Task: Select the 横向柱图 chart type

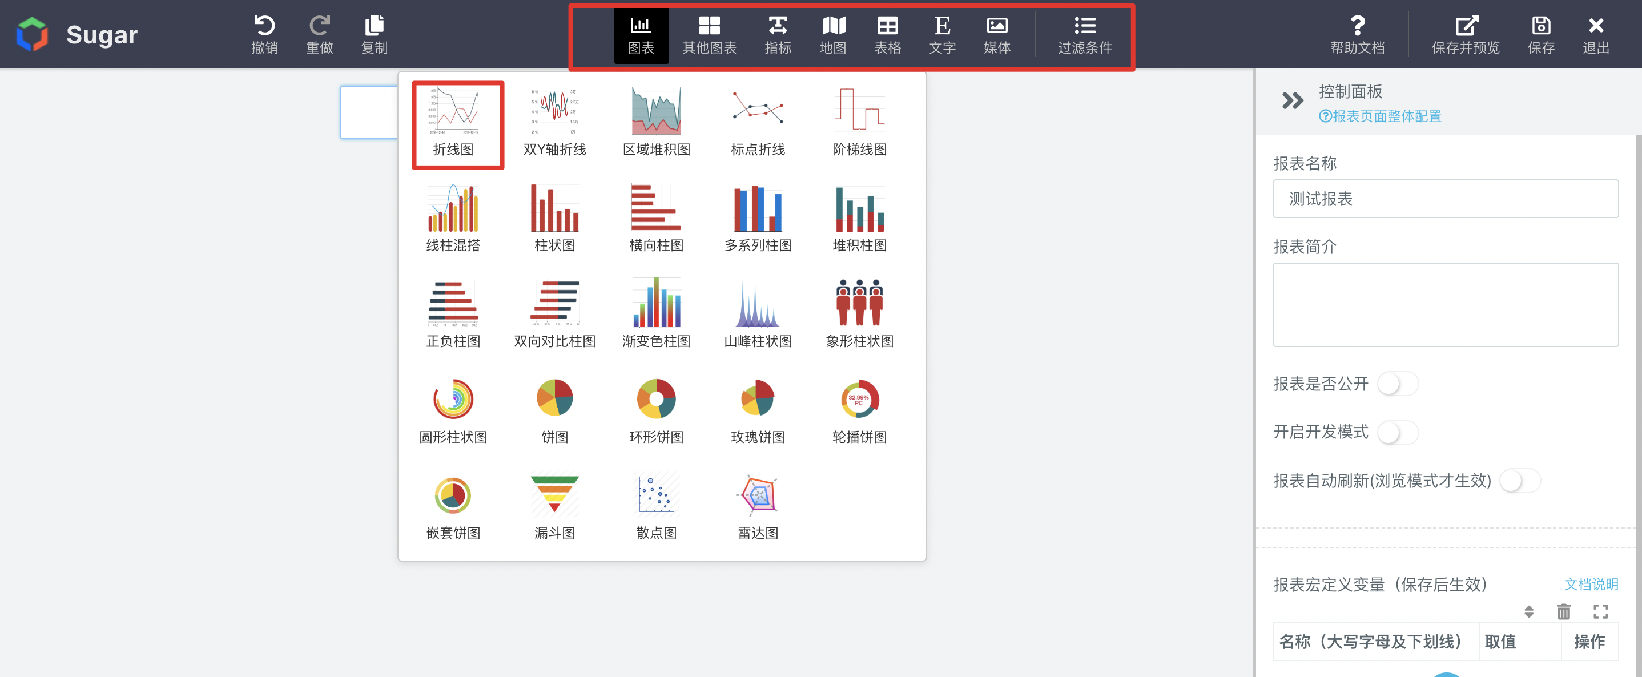Action: pyautogui.click(x=656, y=219)
